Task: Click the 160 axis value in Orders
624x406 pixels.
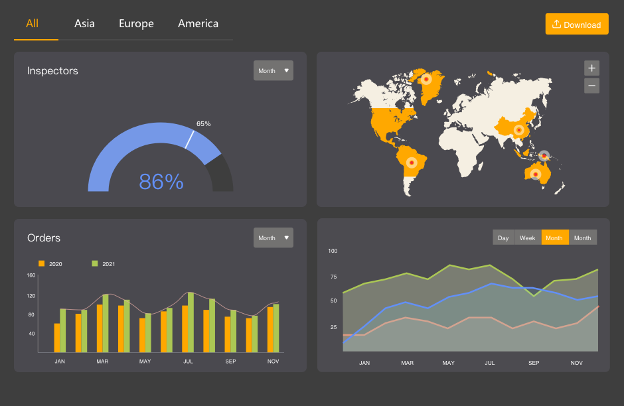Action: tap(31, 275)
